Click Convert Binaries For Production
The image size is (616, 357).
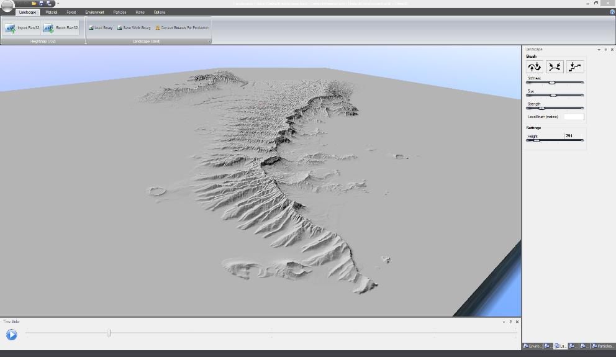point(182,28)
